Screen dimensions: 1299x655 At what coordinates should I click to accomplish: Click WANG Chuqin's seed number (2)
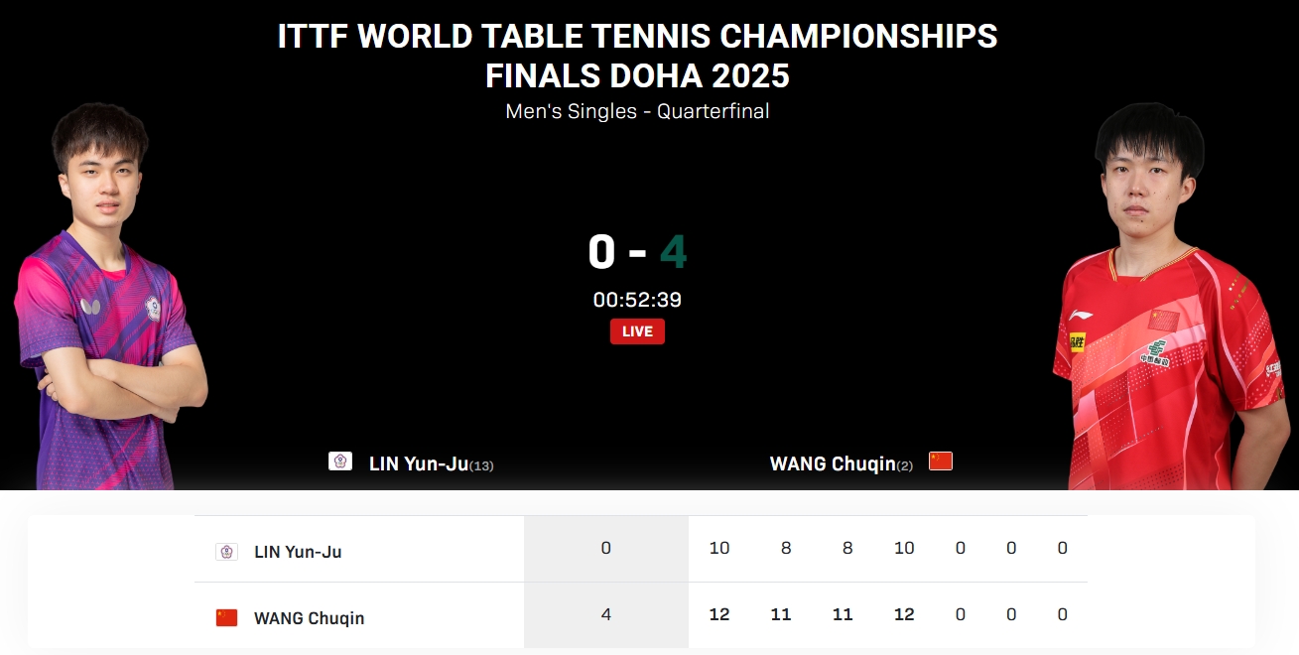tap(904, 465)
